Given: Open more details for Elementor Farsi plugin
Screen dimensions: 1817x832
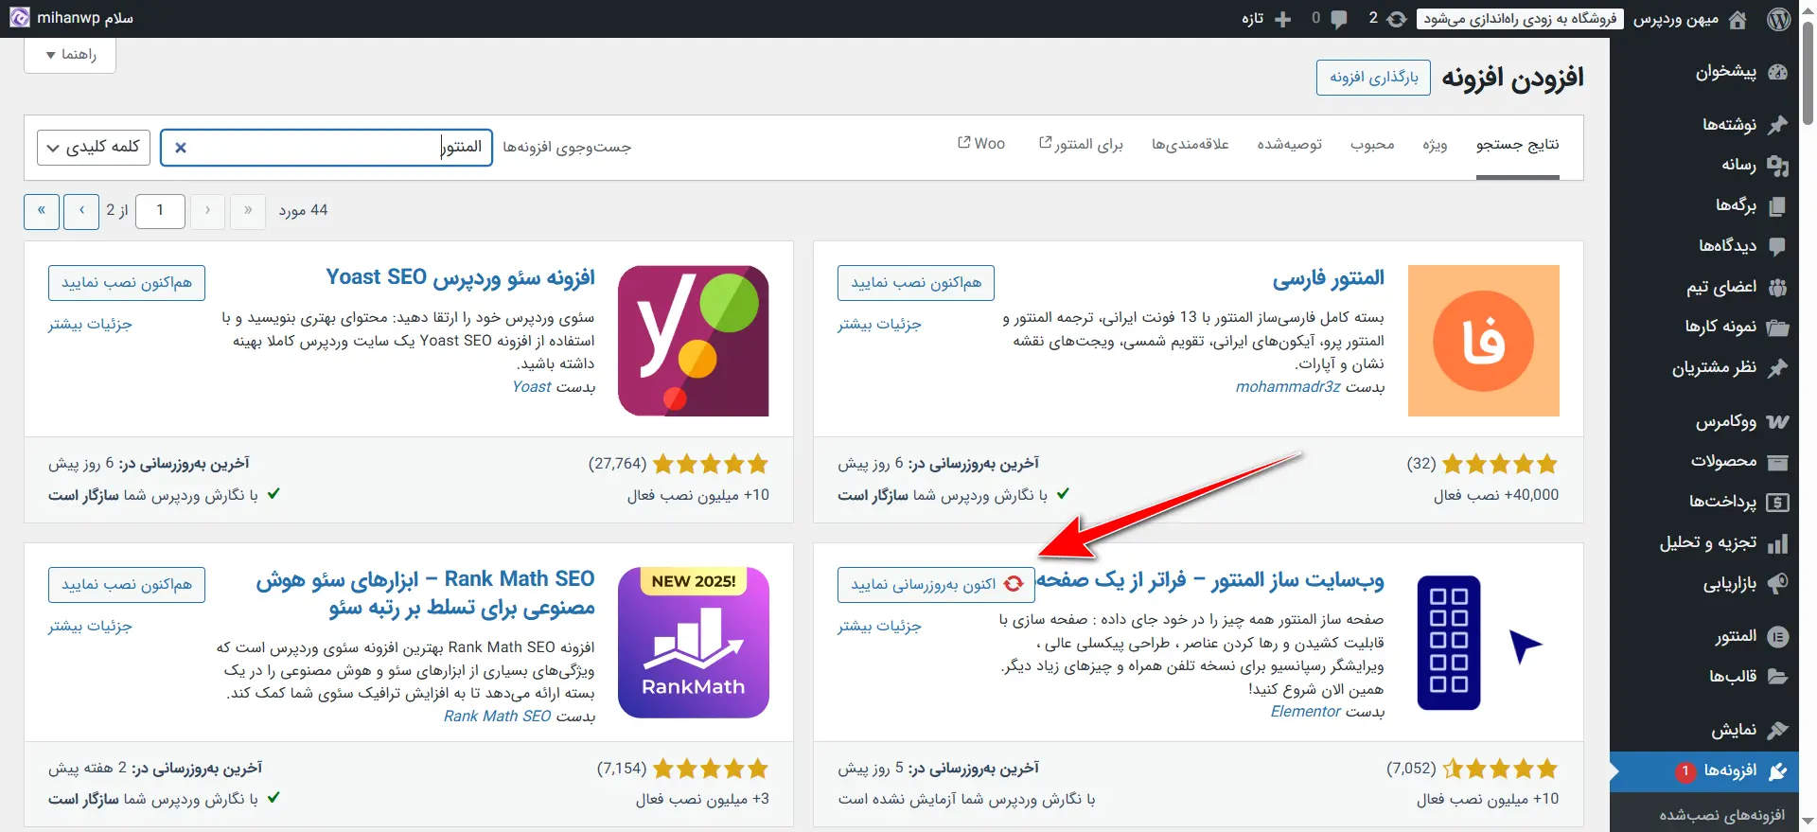Looking at the screenshot, I should pyautogui.click(x=879, y=325).
